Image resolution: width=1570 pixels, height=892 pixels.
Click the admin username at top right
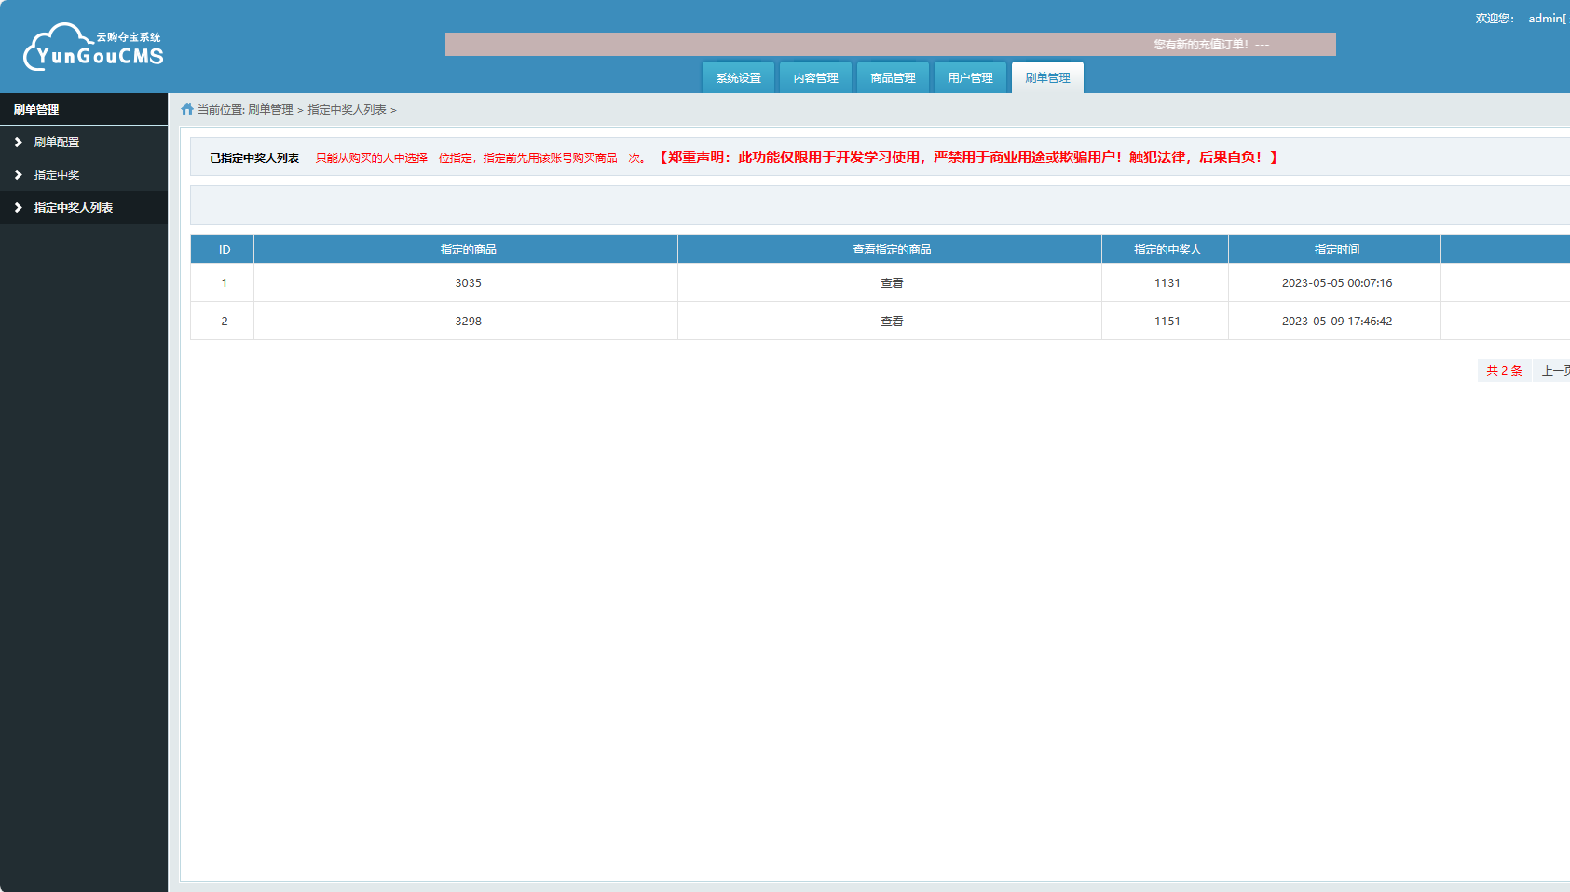1547,19
